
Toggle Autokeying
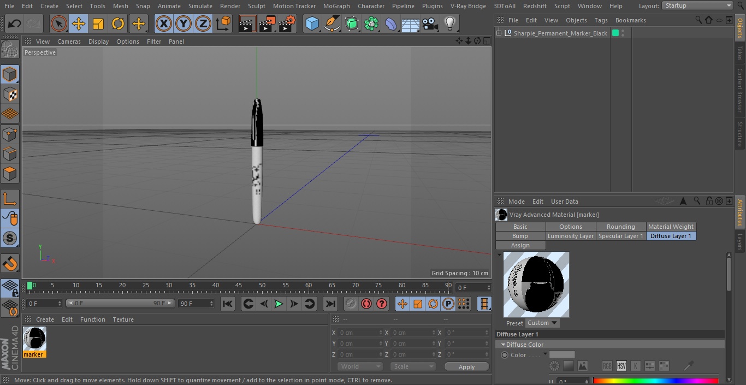[x=366, y=304]
